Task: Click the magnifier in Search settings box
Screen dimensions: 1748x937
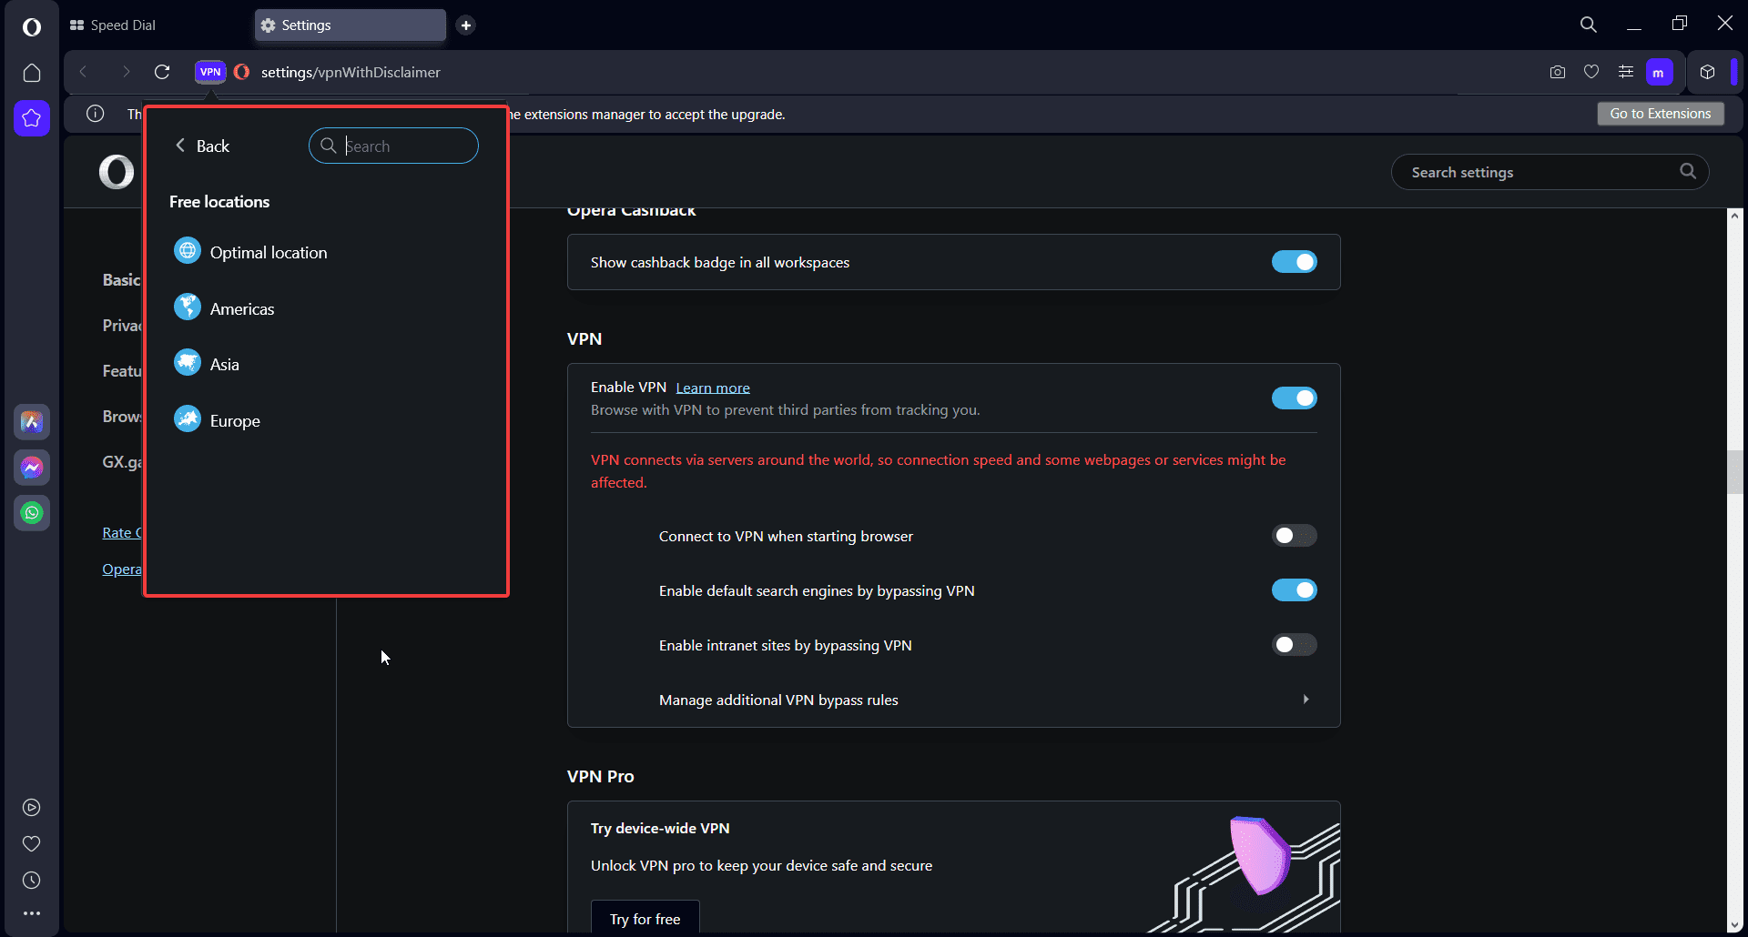Action: click(1688, 171)
